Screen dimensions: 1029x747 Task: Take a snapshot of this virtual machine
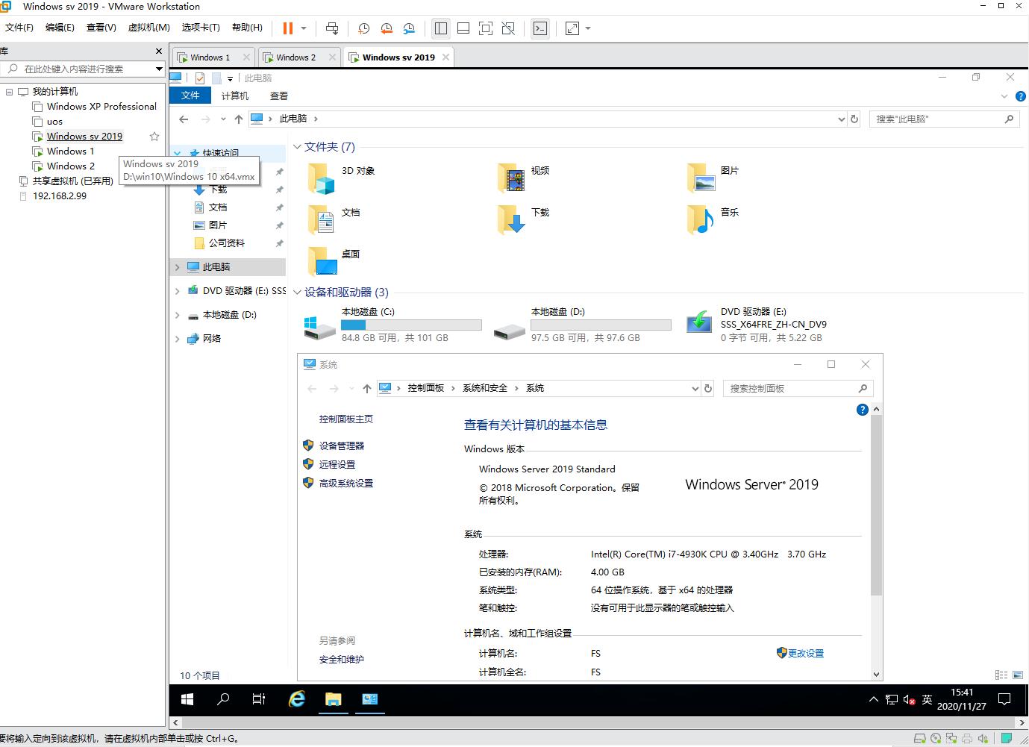[x=363, y=28]
